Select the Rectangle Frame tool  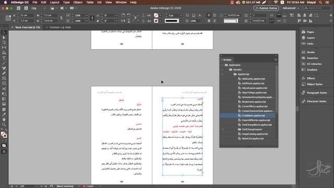pos(4,78)
